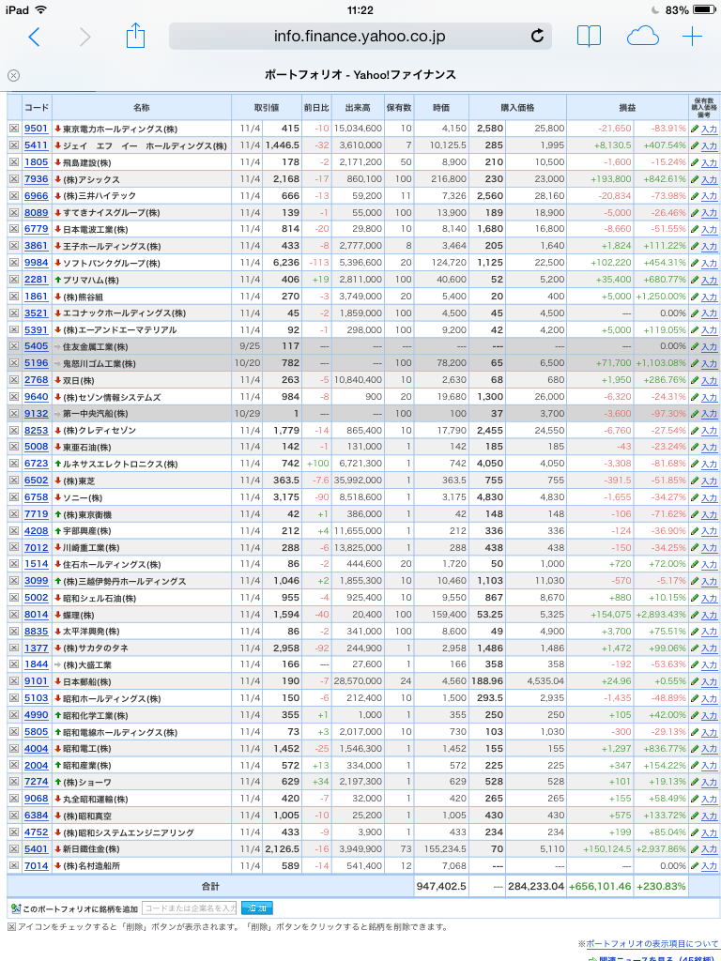Click 入力 link in row 3861
Image resolution: width=721 pixels, height=961 pixels.
tap(709, 246)
